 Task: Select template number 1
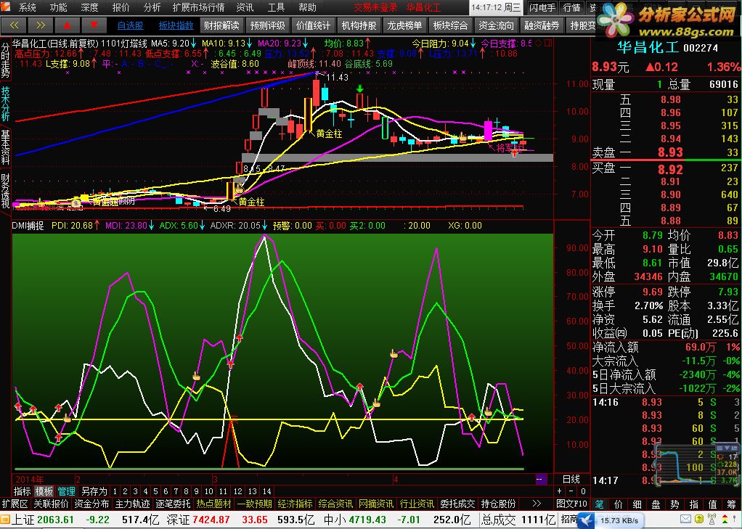(115, 491)
